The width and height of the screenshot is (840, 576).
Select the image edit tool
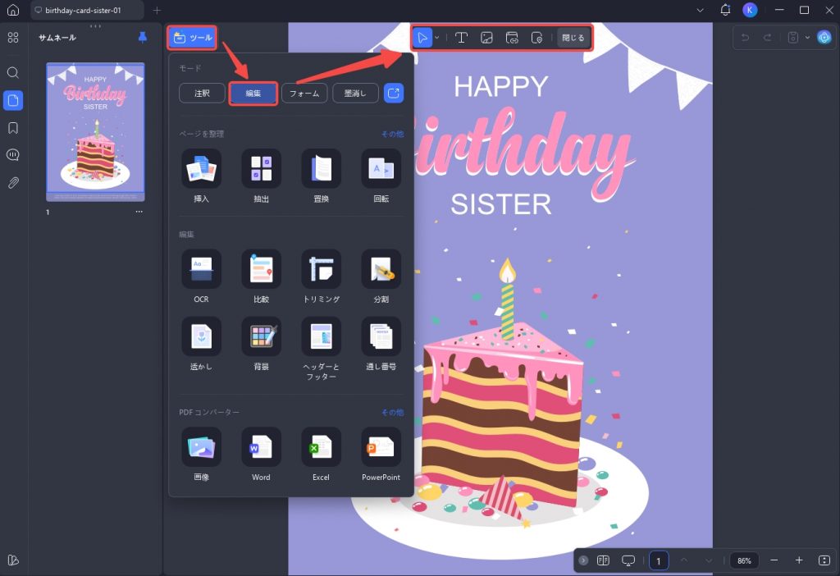click(486, 38)
